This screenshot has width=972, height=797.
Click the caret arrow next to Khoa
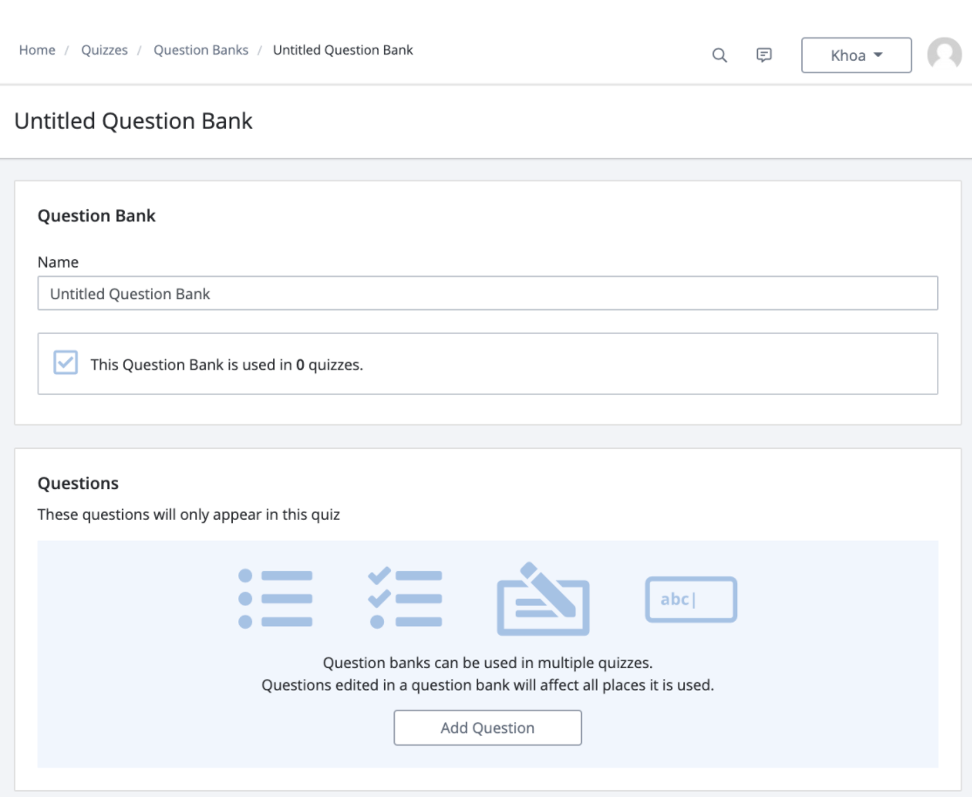coord(878,55)
